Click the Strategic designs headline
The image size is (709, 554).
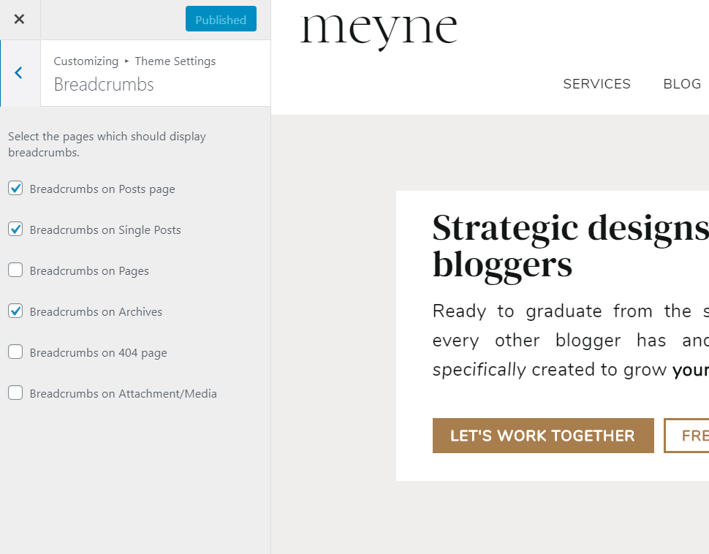[x=571, y=246]
